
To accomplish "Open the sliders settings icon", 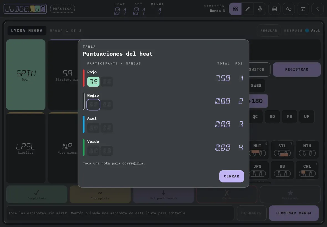I will coord(303,9).
